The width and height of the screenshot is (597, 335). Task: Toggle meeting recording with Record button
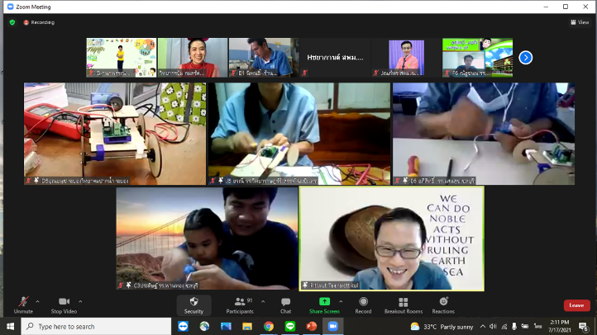pyautogui.click(x=363, y=304)
